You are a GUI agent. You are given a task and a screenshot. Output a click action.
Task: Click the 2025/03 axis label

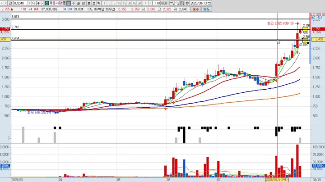click(x=17, y=180)
